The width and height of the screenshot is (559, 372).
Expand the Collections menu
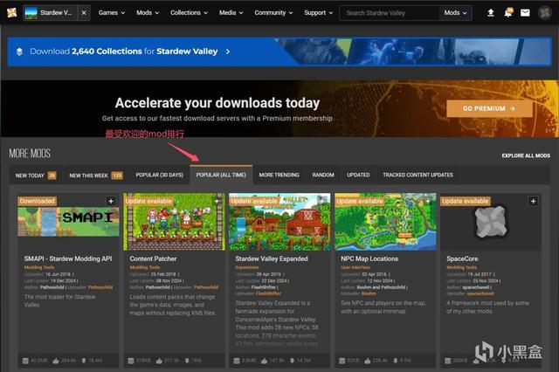[189, 13]
